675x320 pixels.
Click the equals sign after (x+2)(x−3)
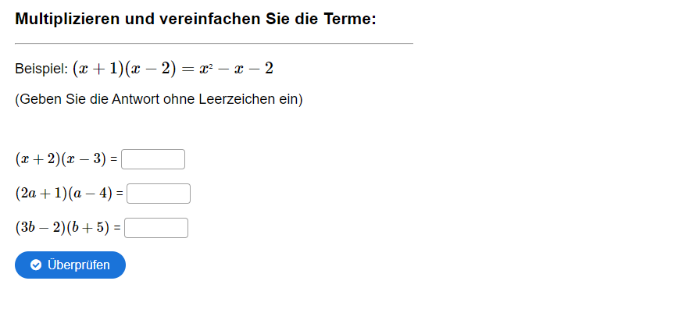point(113,160)
